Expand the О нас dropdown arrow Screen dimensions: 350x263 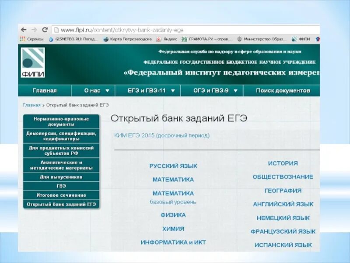(107, 91)
